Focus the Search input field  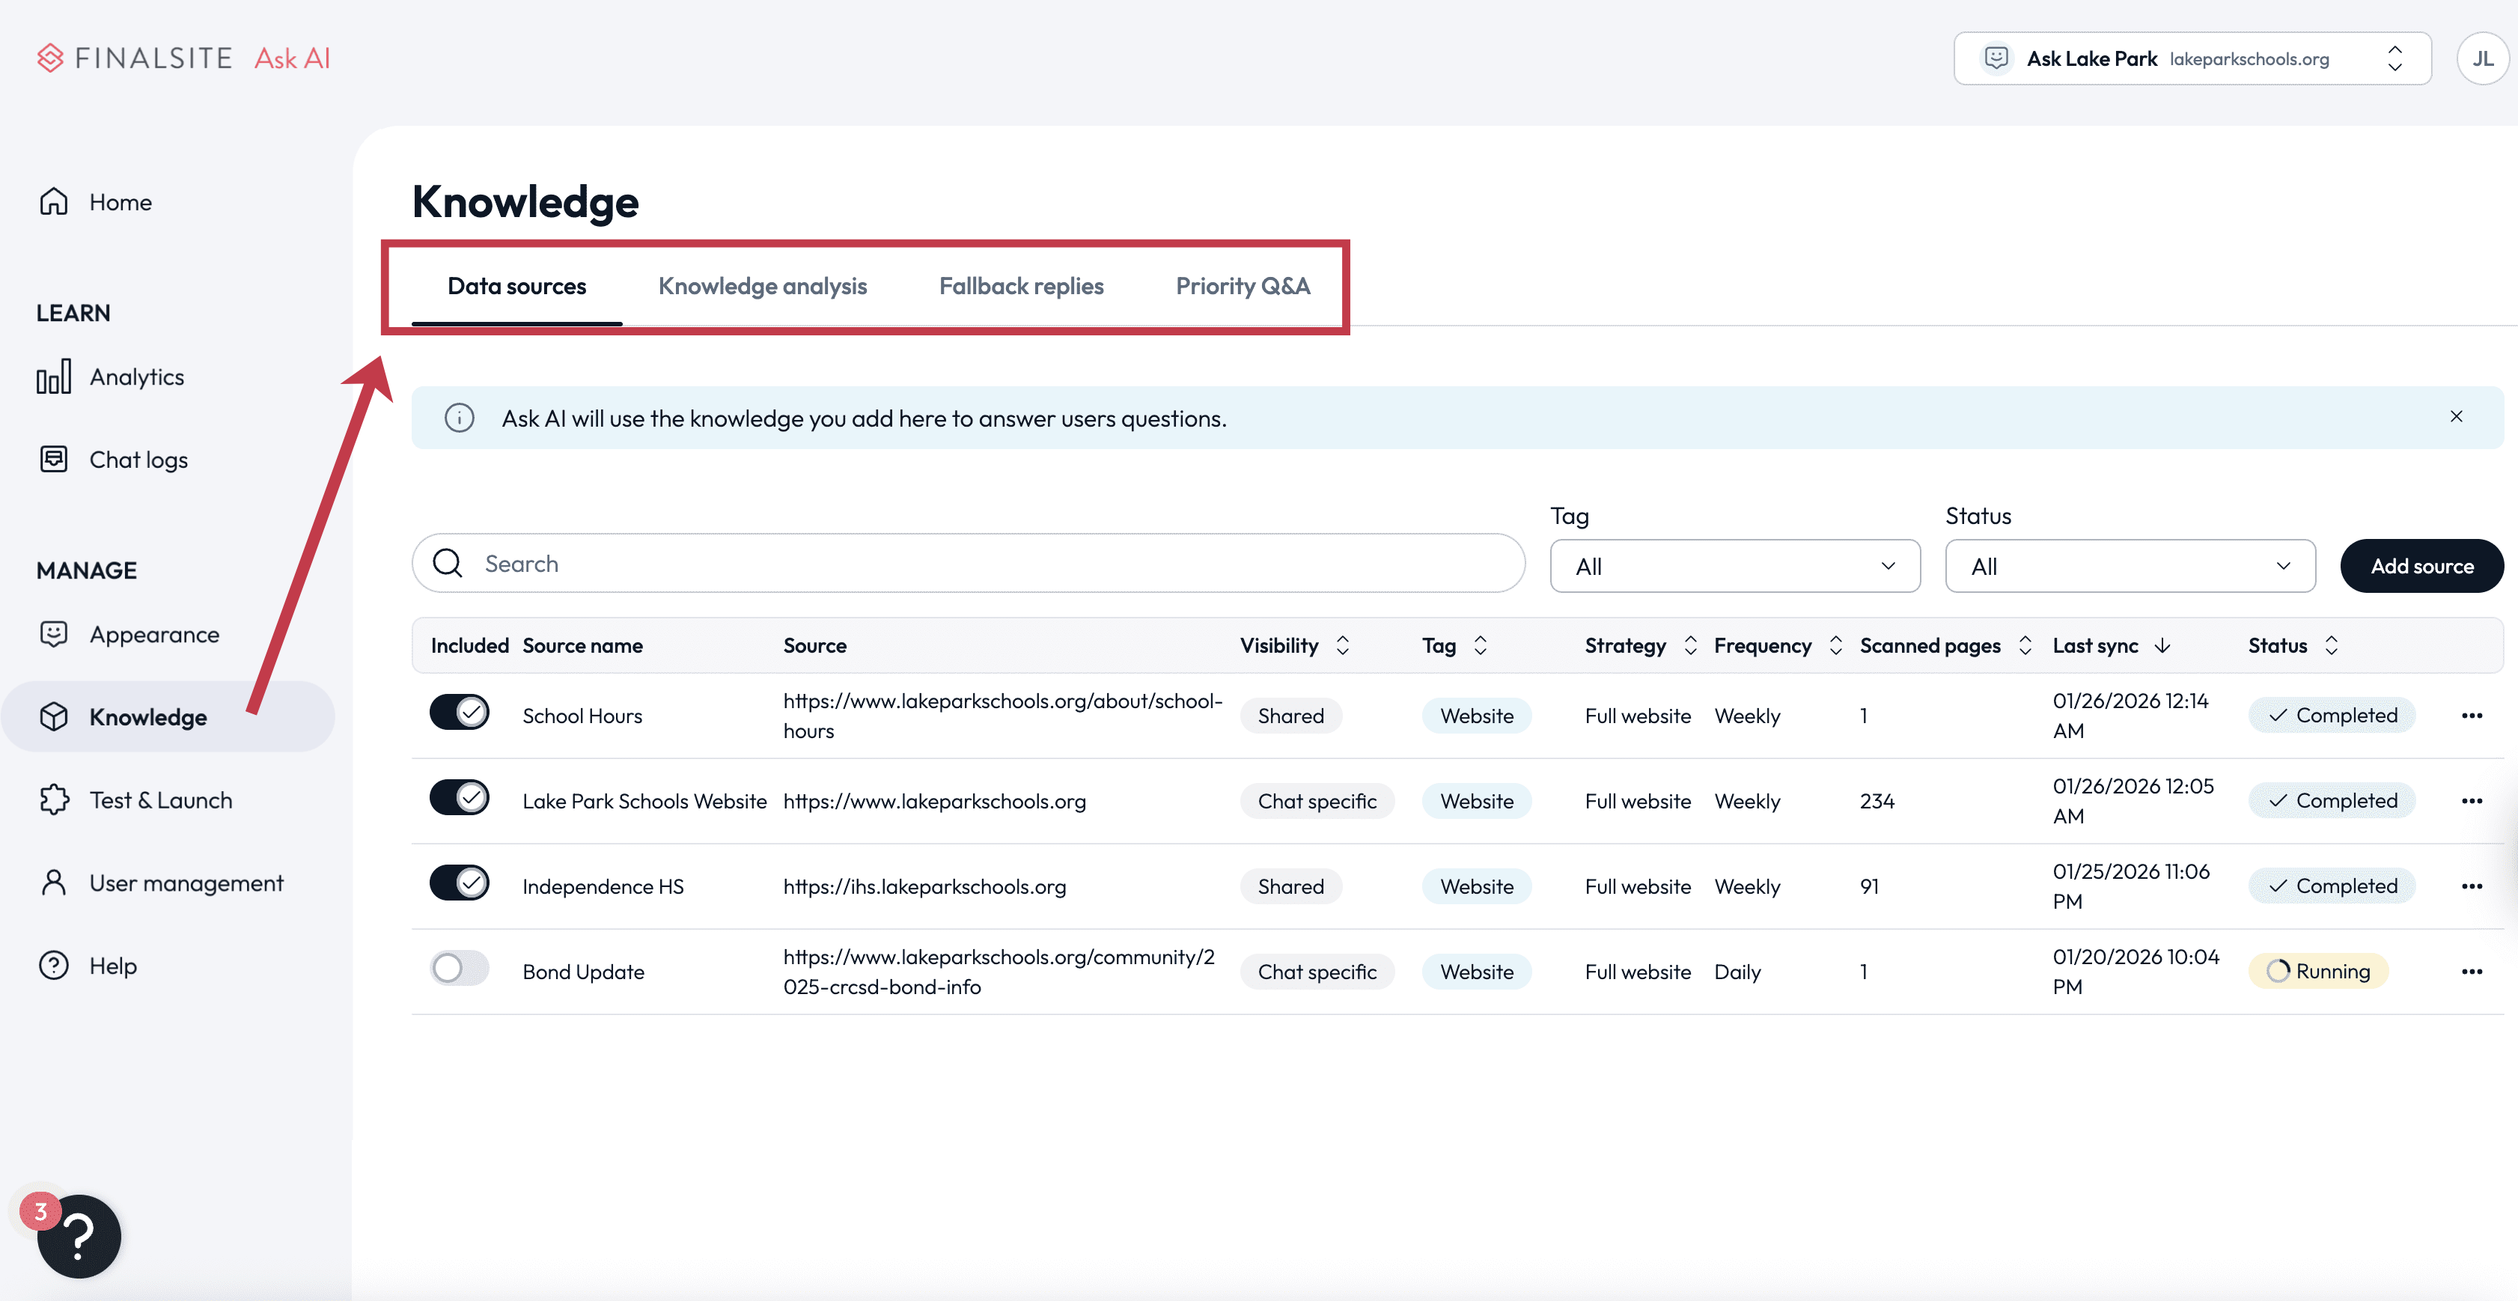coord(969,563)
